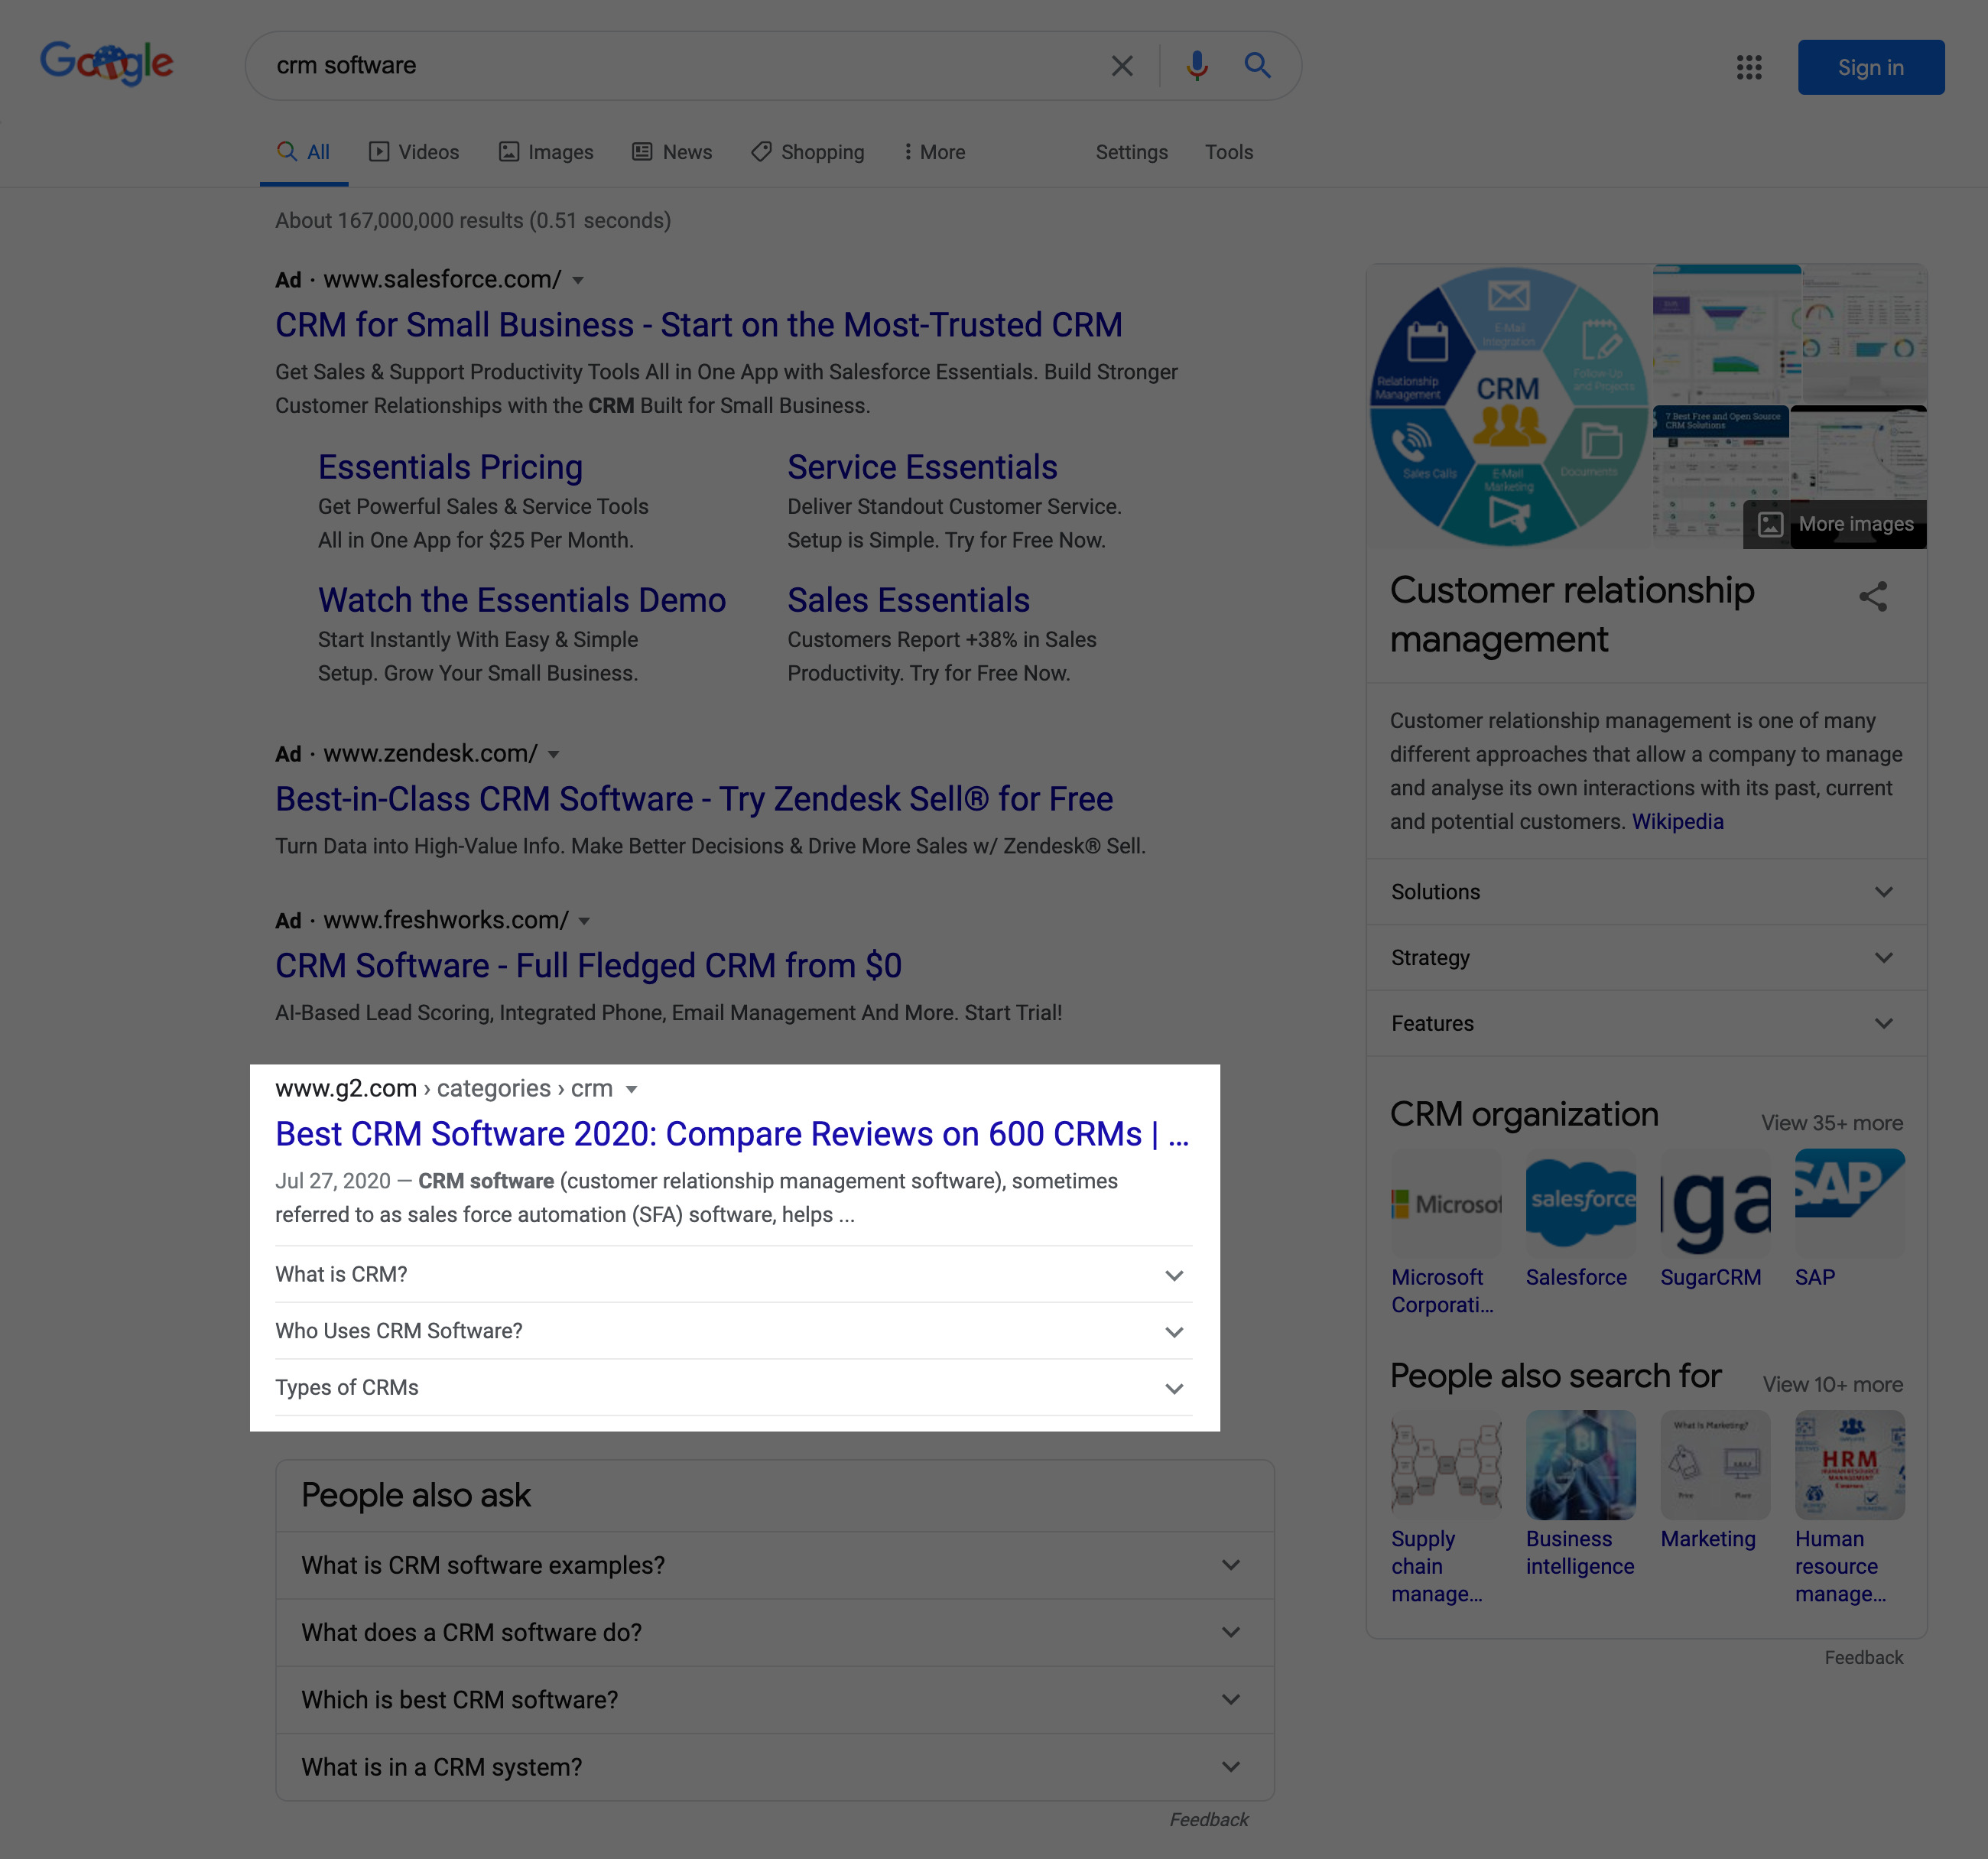Image resolution: width=1988 pixels, height=1859 pixels.
Task: Open the More search categories menu
Action: tap(934, 152)
